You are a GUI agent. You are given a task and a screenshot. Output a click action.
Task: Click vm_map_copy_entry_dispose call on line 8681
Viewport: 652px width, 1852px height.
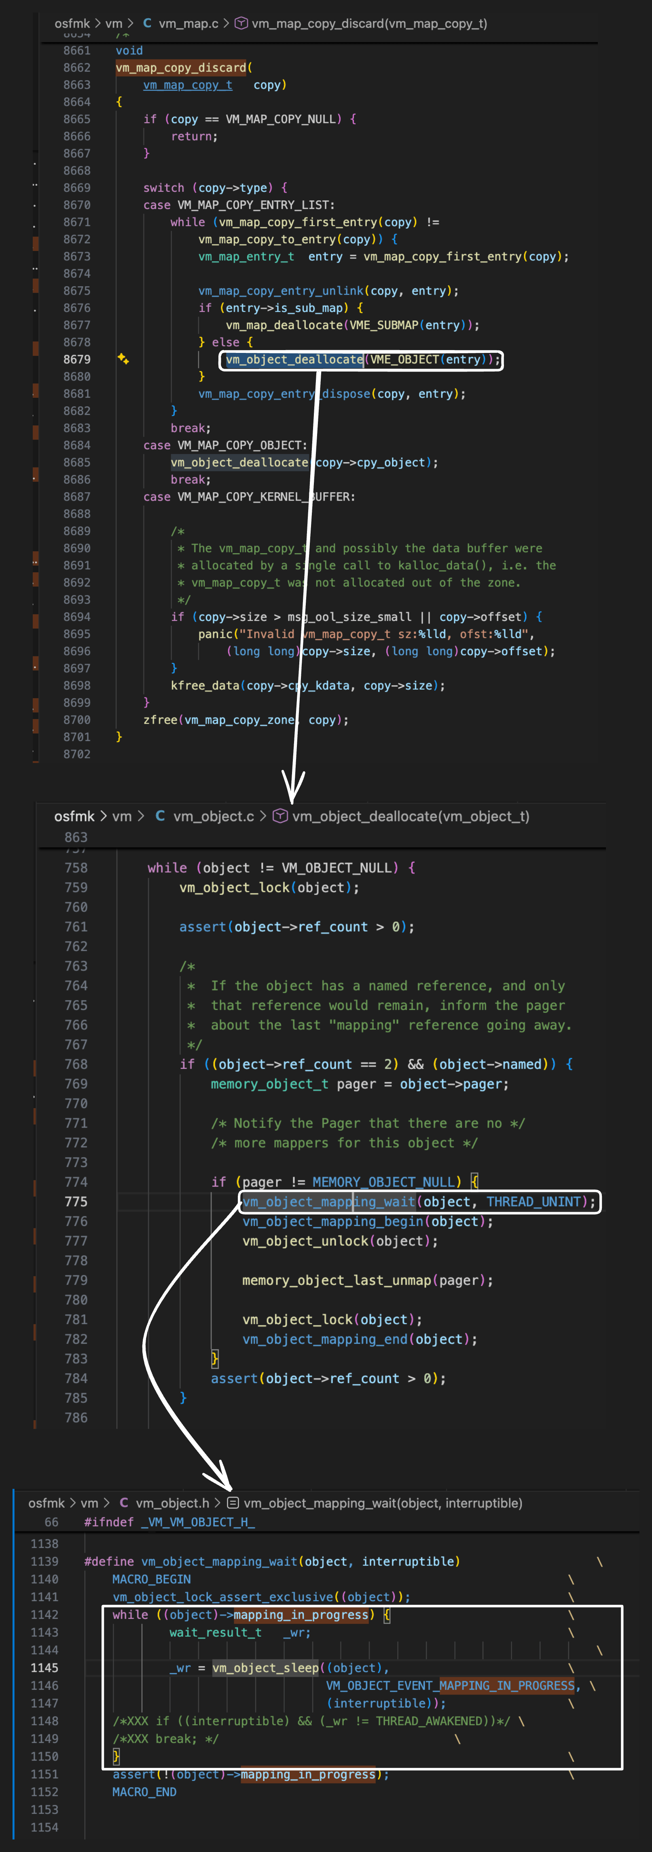click(x=285, y=393)
